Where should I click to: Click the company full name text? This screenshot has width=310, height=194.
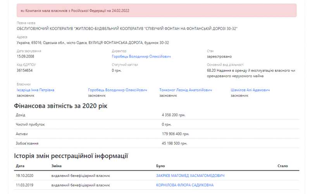127,29
